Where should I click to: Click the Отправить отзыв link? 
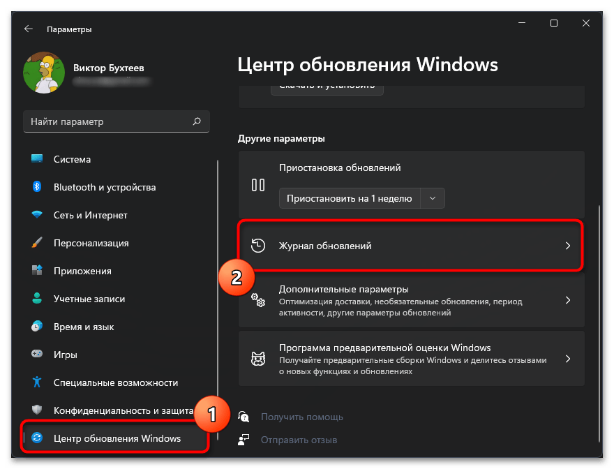tap(299, 440)
